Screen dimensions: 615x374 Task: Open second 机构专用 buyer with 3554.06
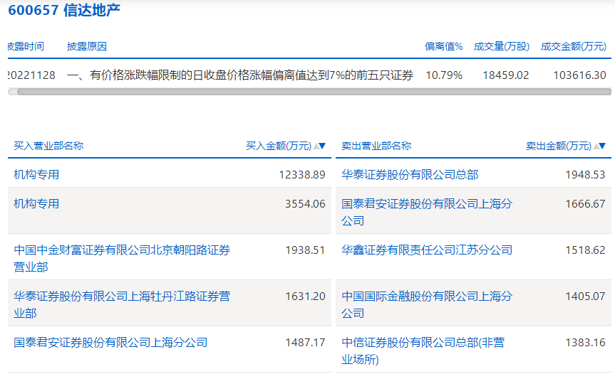pyautogui.click(x=36, y=204)
